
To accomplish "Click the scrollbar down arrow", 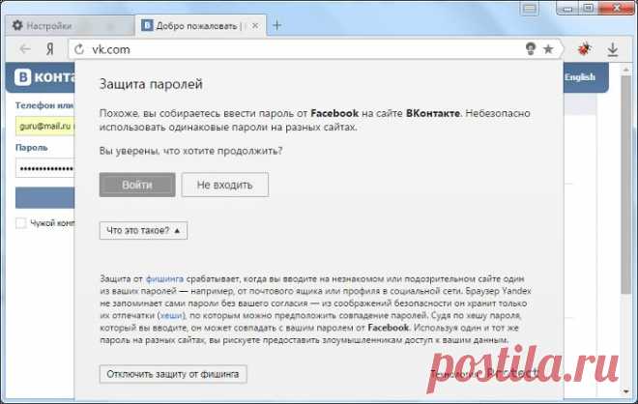I will (625, 391).
